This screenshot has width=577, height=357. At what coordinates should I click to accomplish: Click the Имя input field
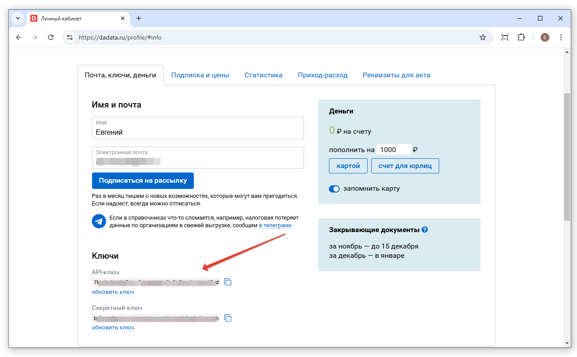[x=198, y=132]
